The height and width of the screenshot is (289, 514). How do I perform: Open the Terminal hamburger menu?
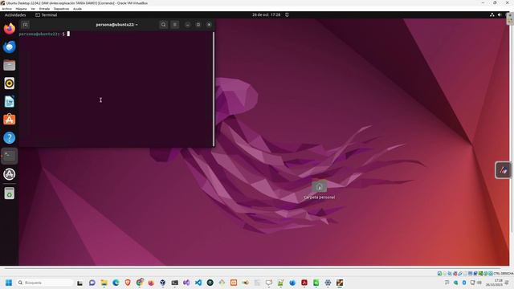[175, 25]
